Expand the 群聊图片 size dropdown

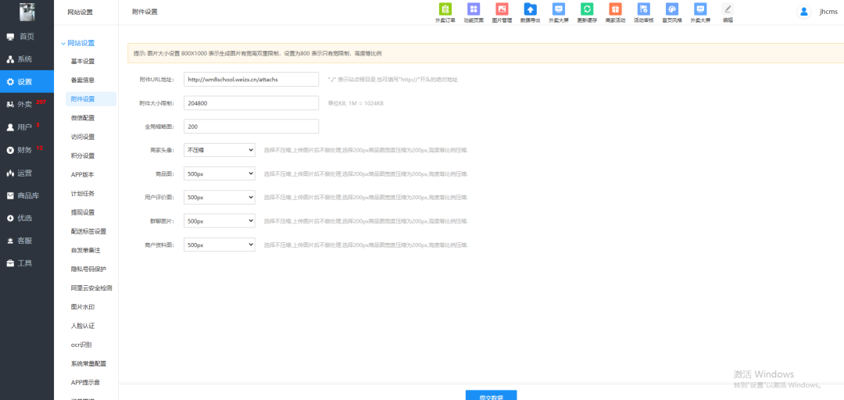[x=219, y=221]
